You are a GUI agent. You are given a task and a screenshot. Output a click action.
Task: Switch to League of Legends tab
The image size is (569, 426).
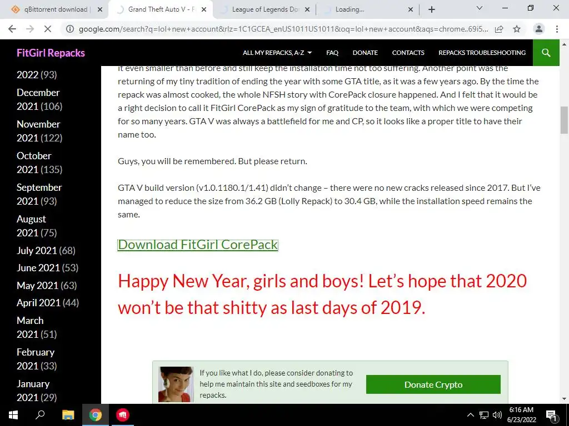click(265, 9)
